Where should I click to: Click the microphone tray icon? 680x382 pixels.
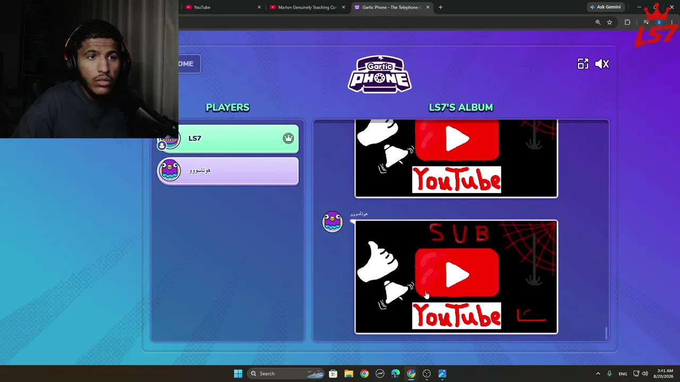tap(609, 374)
